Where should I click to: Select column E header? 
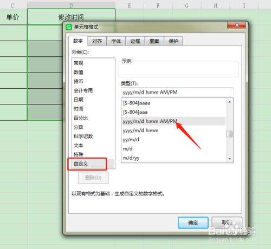point(130,5)
